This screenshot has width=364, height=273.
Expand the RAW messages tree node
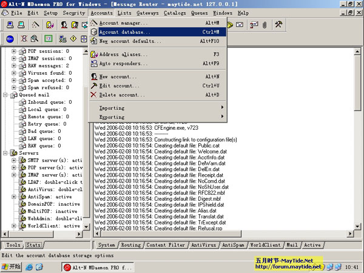click(x=14, y=66)
